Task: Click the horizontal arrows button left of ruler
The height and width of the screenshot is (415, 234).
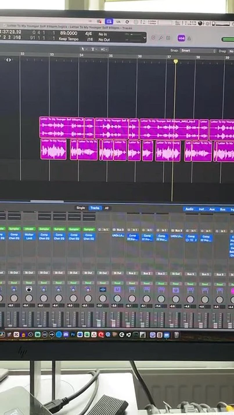Action: pos(9,60)
